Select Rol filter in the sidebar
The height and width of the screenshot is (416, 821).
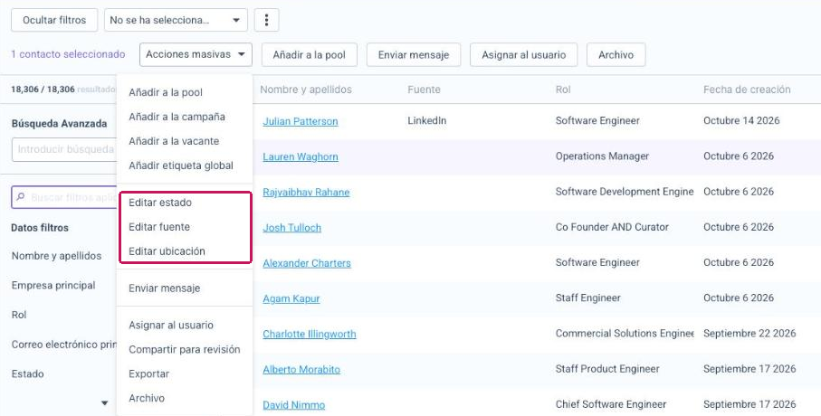click(19, 315)
